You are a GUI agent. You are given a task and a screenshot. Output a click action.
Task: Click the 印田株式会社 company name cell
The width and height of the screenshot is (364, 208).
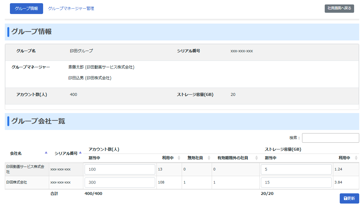click(17, 183)
